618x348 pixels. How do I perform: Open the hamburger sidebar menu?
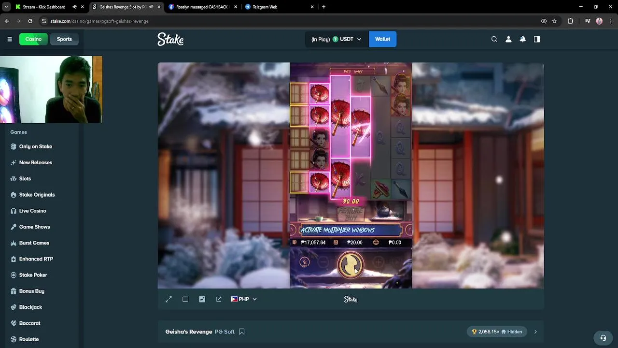point(9,39)
